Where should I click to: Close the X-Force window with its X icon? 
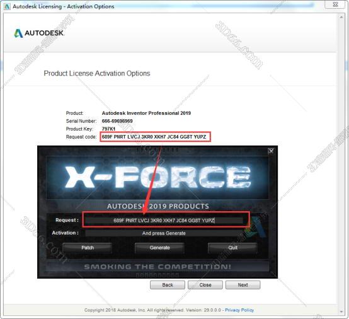click(x=271, y=151)
